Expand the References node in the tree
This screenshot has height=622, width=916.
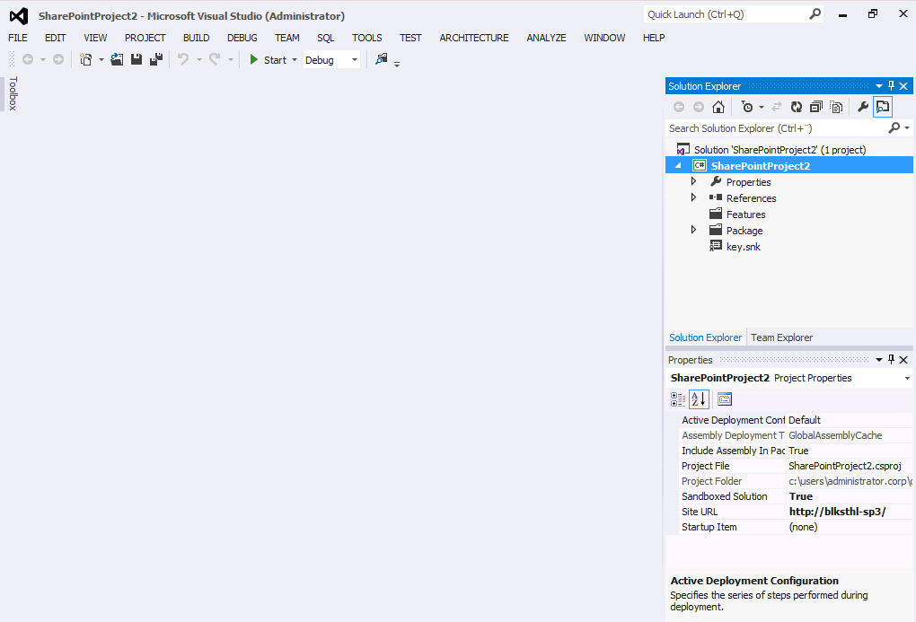693,197
